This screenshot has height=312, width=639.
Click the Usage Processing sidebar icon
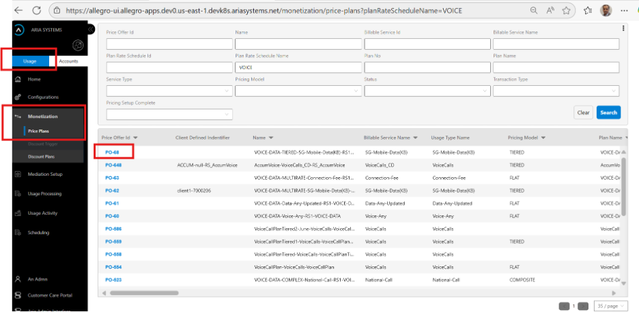click(18, 194)
